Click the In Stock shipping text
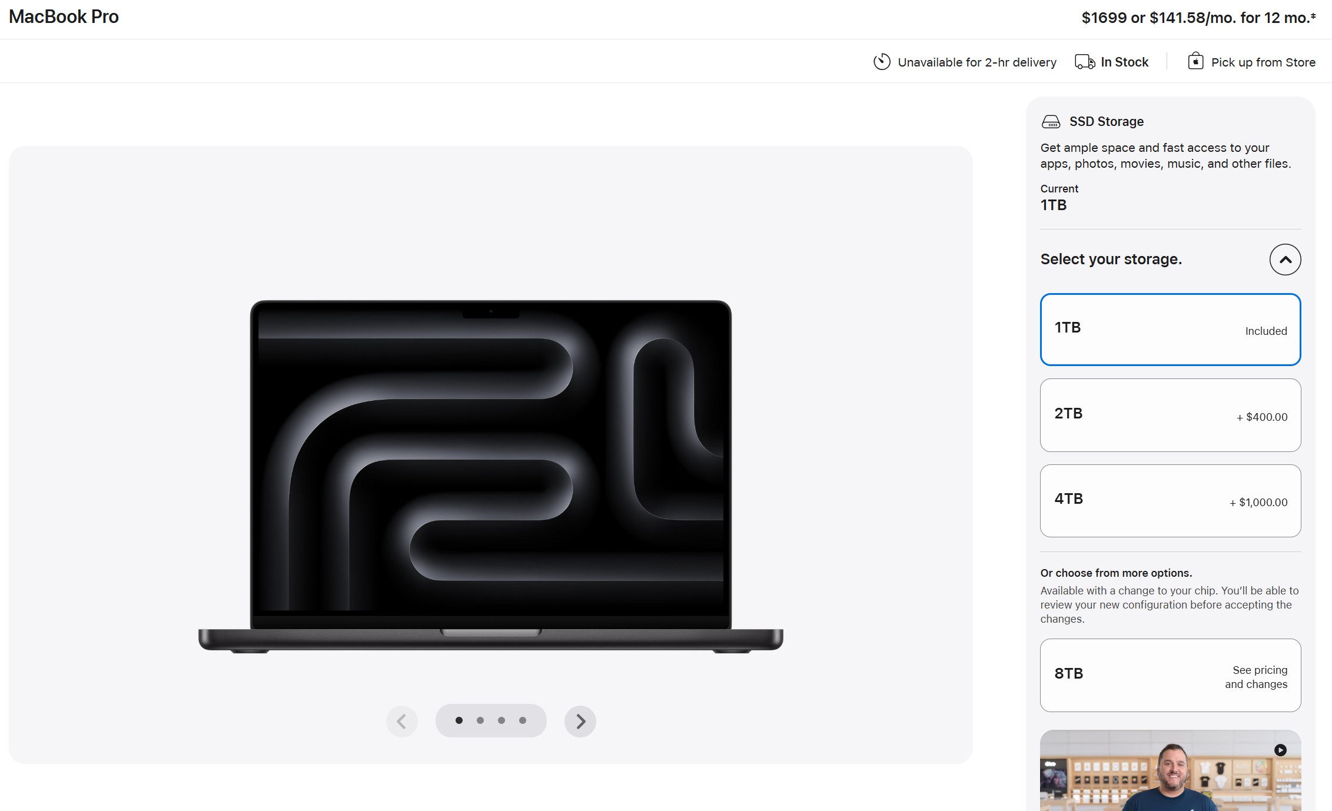 (x=1124, y=62)
